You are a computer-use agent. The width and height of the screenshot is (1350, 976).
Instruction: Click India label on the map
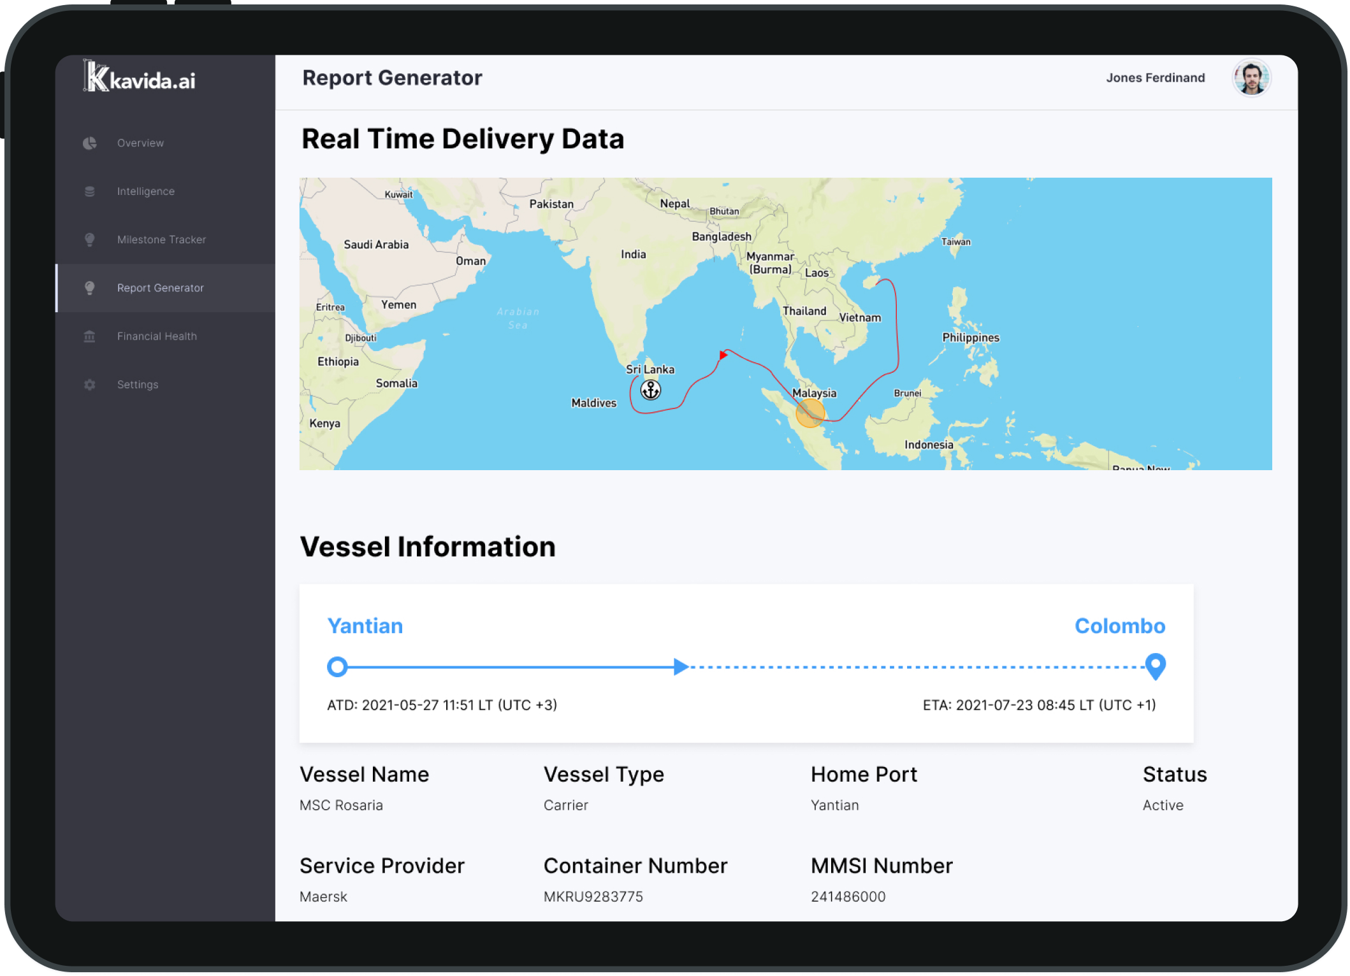[x=633, y=254]
